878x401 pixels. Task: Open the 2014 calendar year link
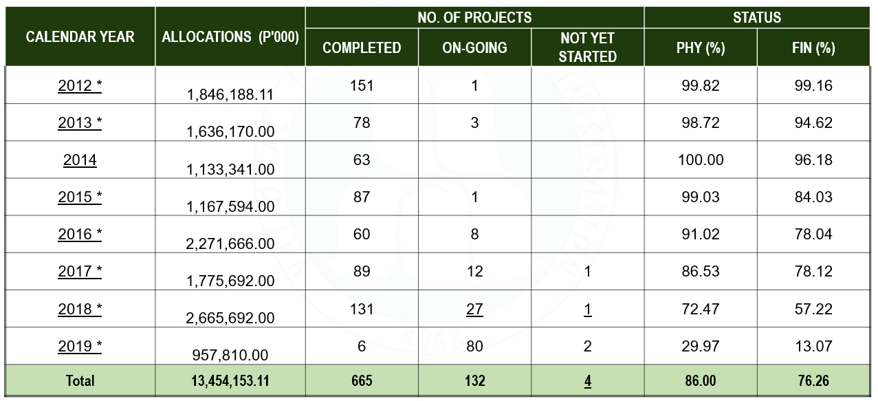point(80,160)
